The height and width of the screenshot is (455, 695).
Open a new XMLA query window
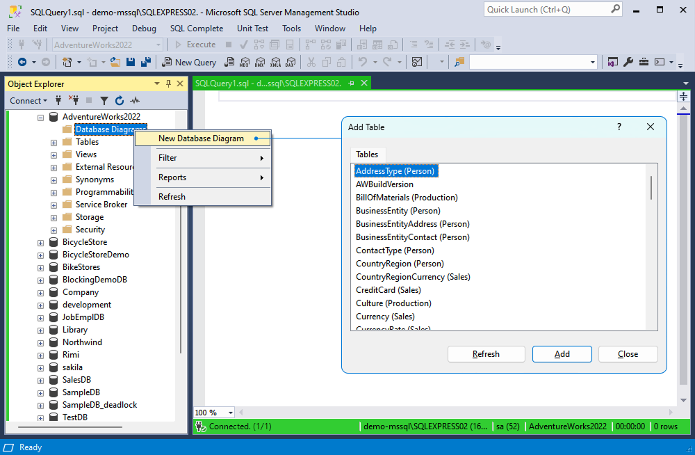(275, 62)
